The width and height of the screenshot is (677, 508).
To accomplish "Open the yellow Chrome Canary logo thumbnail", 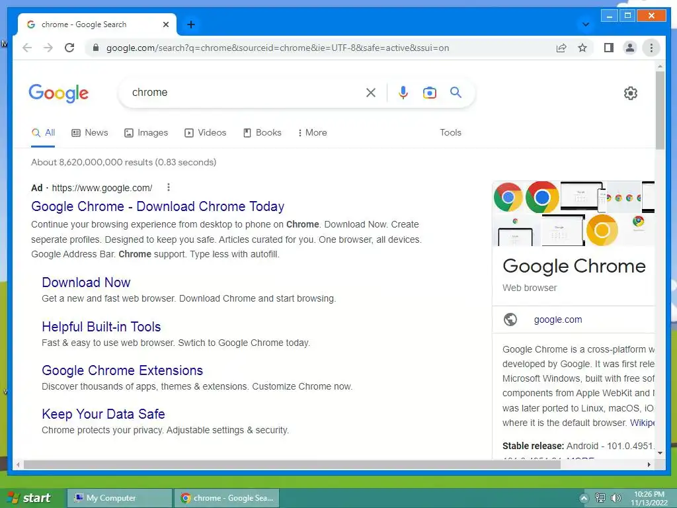I will point(602,230).
